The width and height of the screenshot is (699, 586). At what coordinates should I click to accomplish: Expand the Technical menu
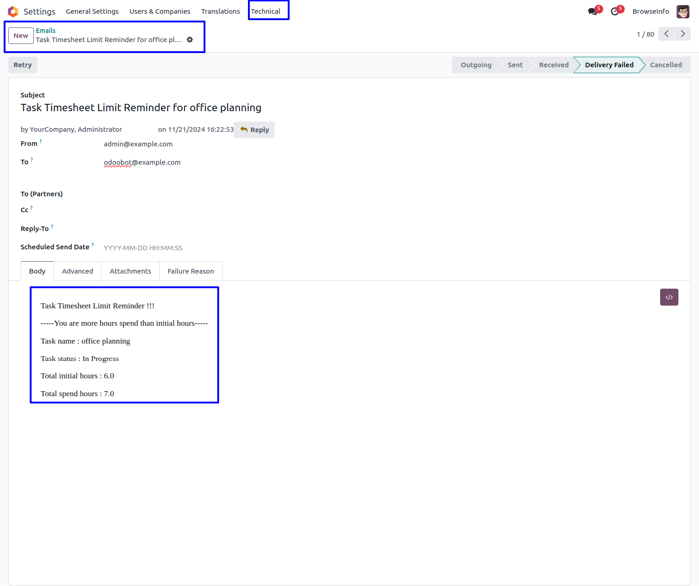[x=266, y=11]
